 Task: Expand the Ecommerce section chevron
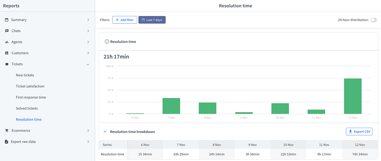[x=88, y=130]
